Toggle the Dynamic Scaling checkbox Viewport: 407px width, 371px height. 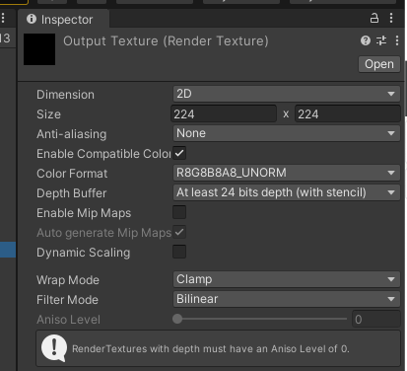pyautogui.click(x=179, y=252)
